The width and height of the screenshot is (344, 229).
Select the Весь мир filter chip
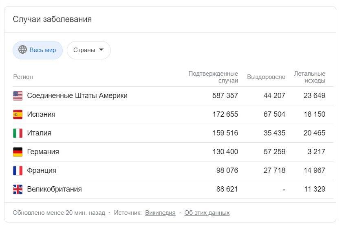coord(37,50)
